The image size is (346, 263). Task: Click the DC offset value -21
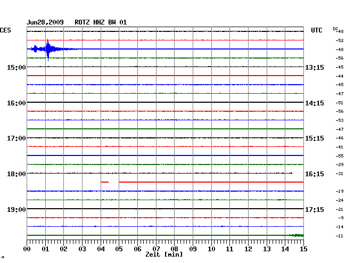(x=340, y=209)
